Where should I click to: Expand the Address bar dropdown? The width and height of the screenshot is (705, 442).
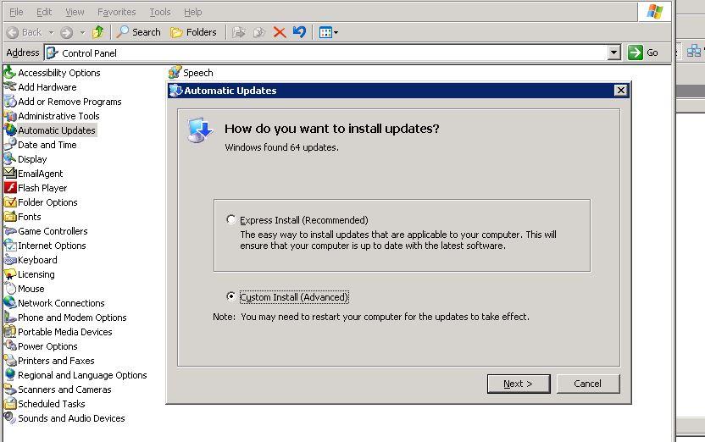point(613,52)
